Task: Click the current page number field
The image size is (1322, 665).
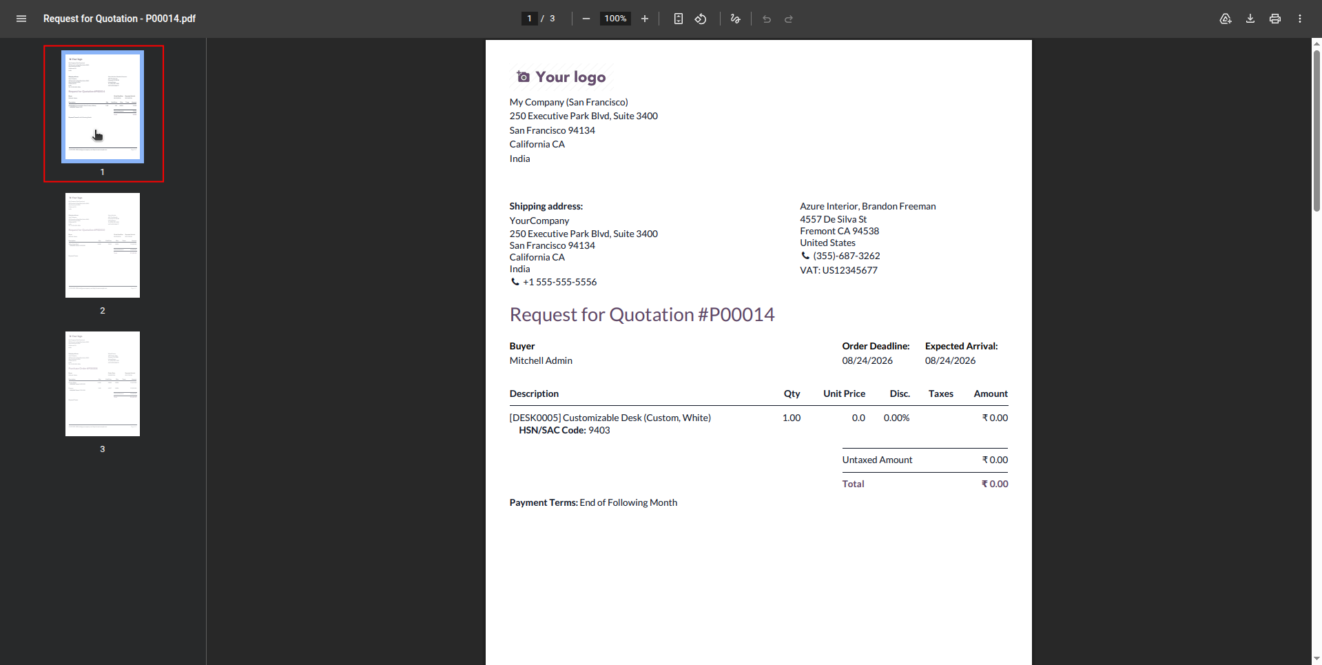Action: pos(529,19)
